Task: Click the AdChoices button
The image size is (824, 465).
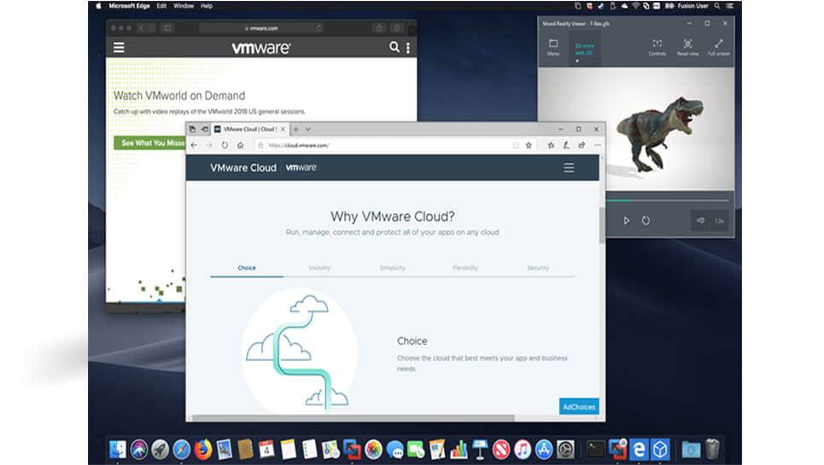Action: click(579, 407)
